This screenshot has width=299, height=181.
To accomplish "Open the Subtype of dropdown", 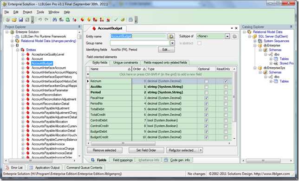I will click(227, 36).
